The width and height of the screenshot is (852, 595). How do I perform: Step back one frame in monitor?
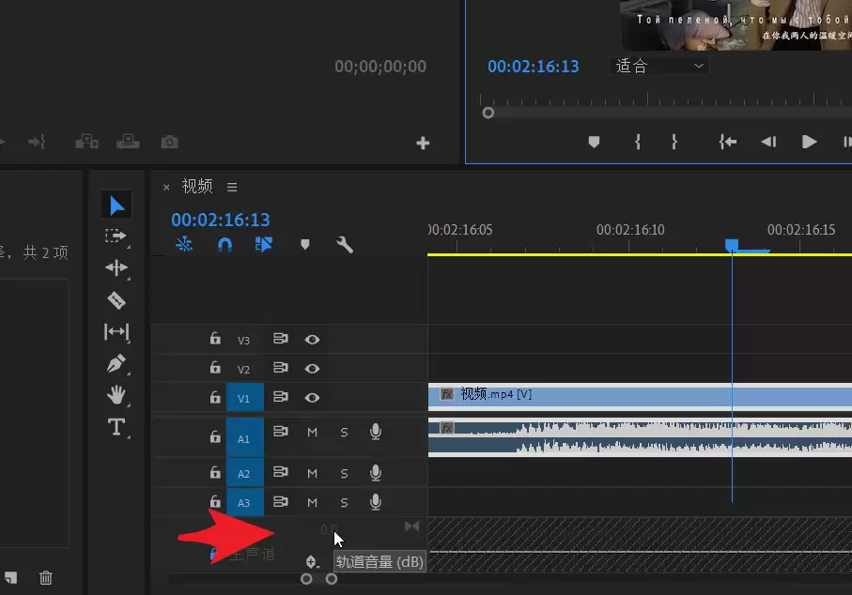(768, 143)
